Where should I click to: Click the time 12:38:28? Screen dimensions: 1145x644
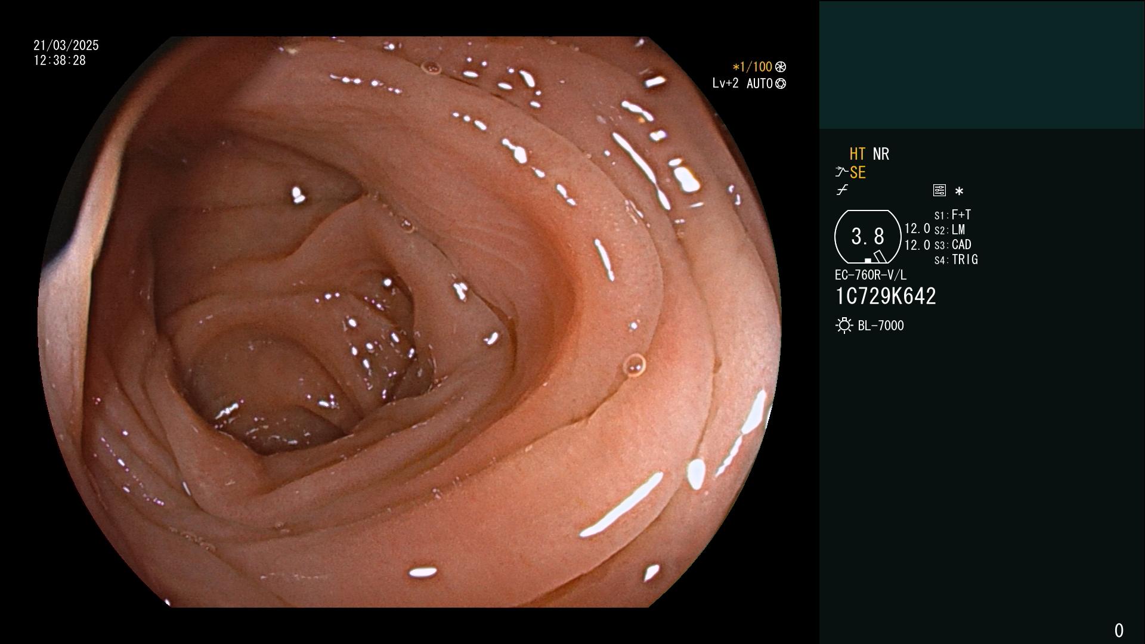(x=60, y=60)
